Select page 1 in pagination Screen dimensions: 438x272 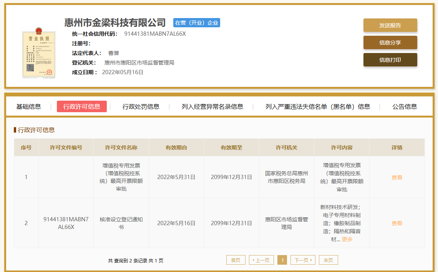pos(282,260)
